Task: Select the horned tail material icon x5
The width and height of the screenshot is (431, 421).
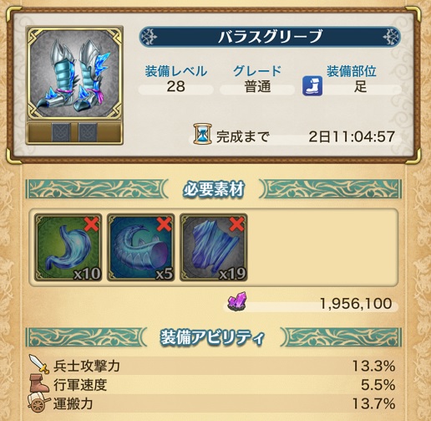Action: 141,248
